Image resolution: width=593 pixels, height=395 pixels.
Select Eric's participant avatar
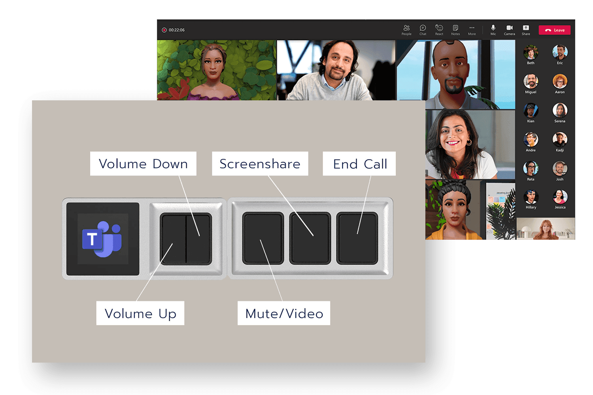[560, 52]
